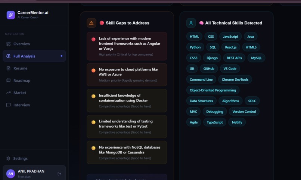Open the Jest or Pytest gap card
This screenshot has width=301, height=180.
(x=127, y=127)
